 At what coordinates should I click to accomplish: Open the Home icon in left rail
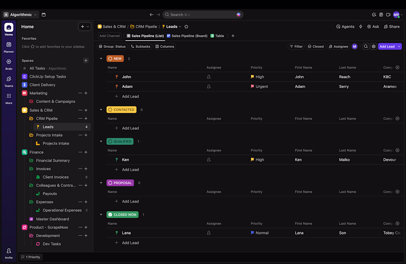[x=8, y=27]
